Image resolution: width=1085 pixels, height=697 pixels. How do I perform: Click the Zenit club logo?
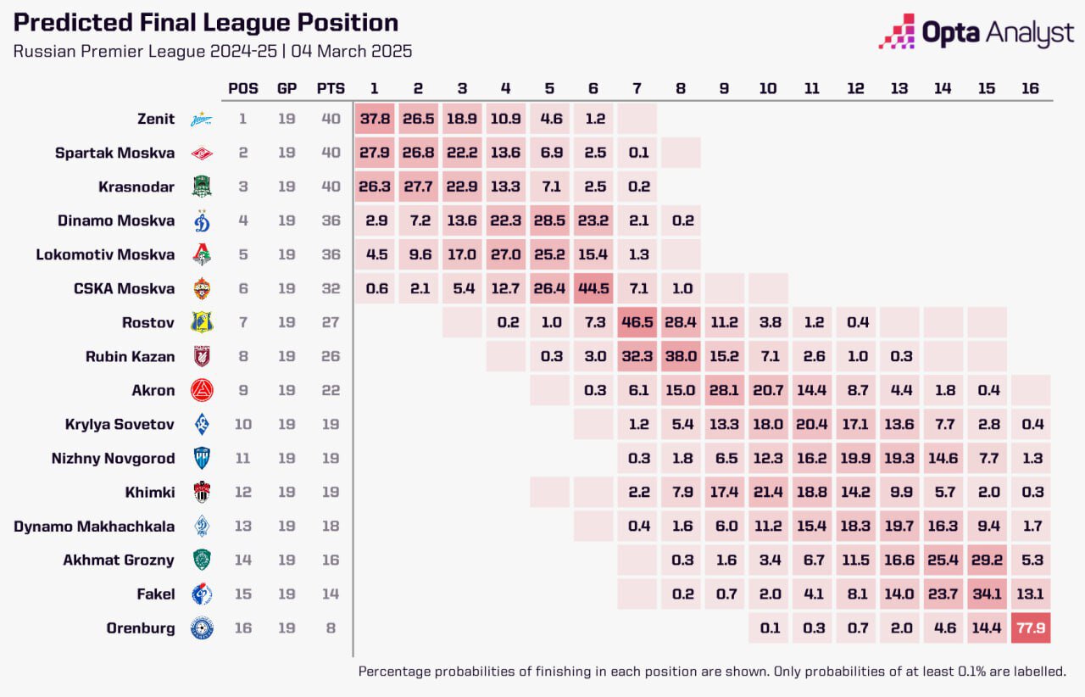tap(202, 119)
